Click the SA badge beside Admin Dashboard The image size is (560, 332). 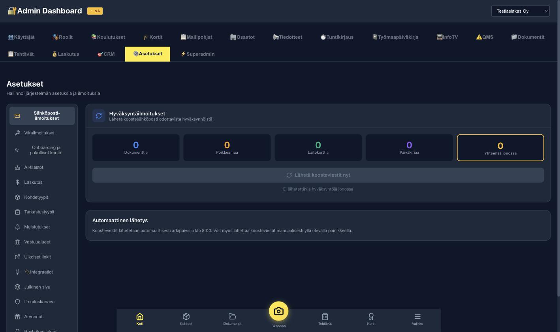pos(95,11)
